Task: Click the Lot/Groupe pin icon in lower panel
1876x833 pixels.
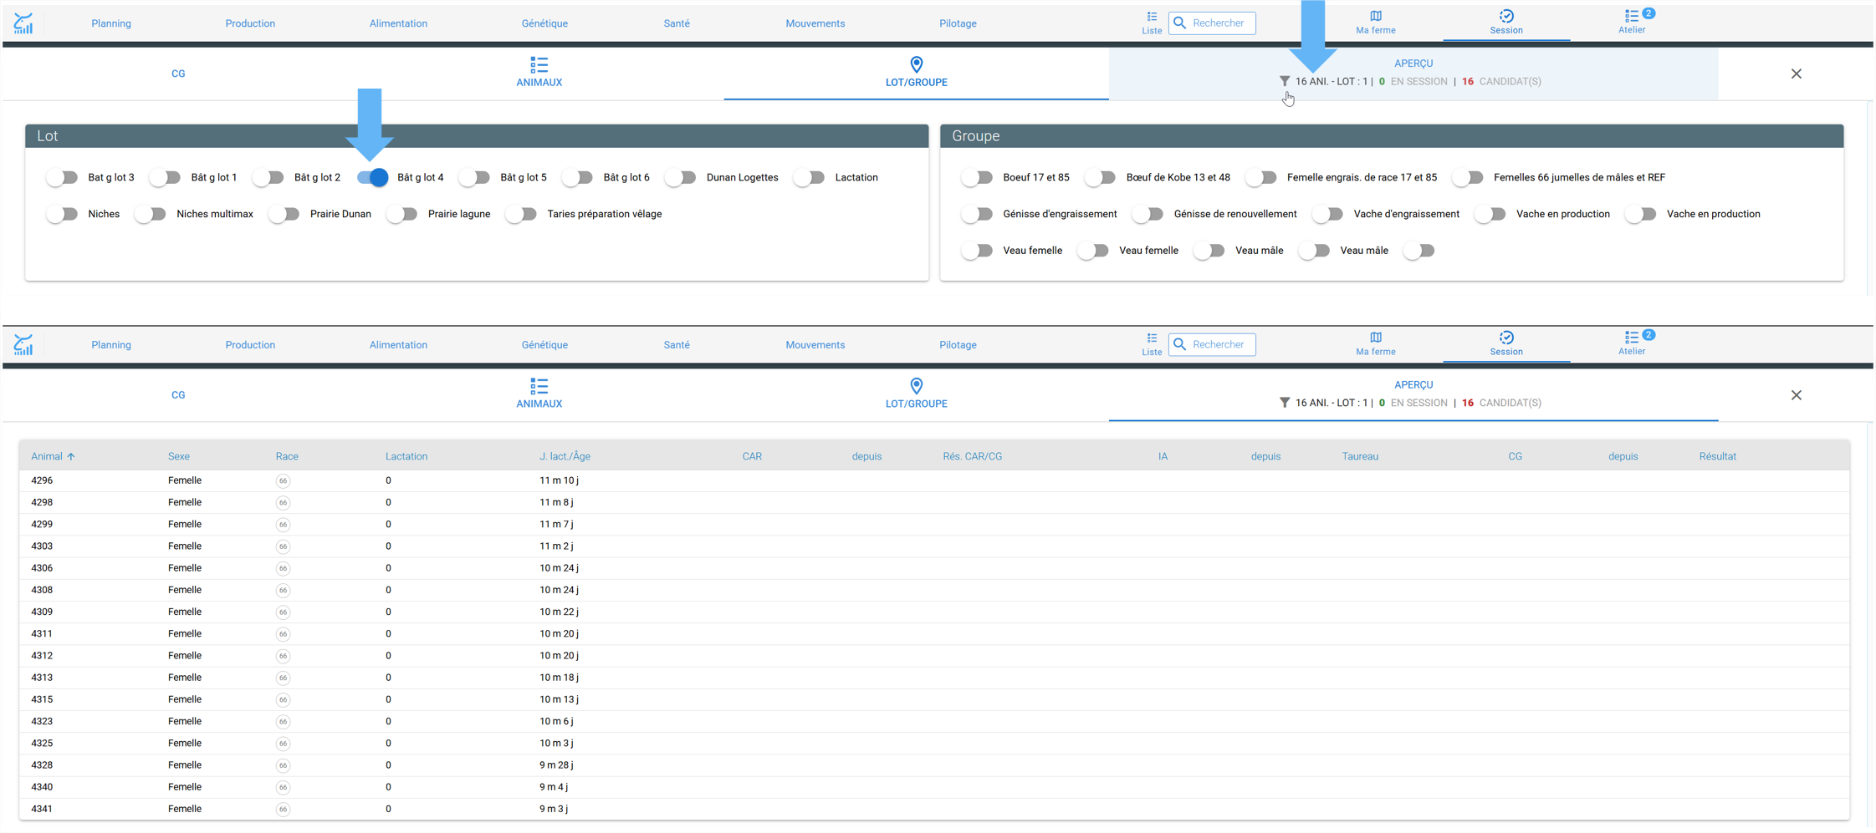Action: (917, 386)
